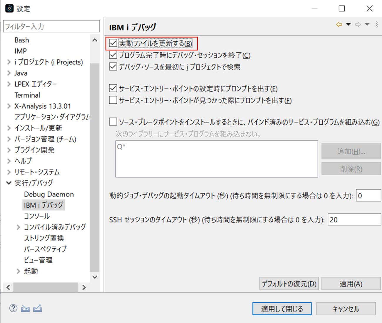Click tree horizontal scrollbar right arrow

pyautogui.click(x=84, y=288)
